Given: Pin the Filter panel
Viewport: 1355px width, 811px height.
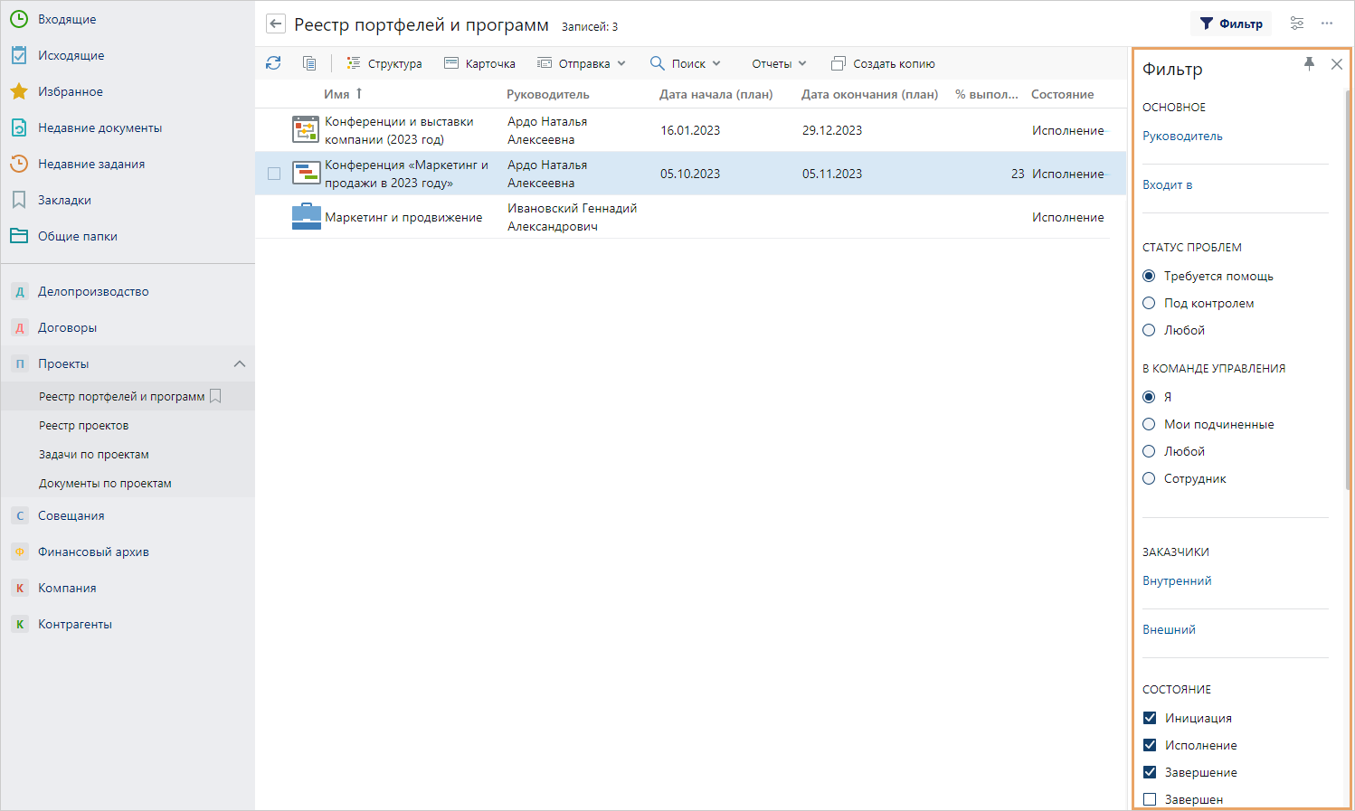Looking at the screenshot, I should (x=1309, y=64).
